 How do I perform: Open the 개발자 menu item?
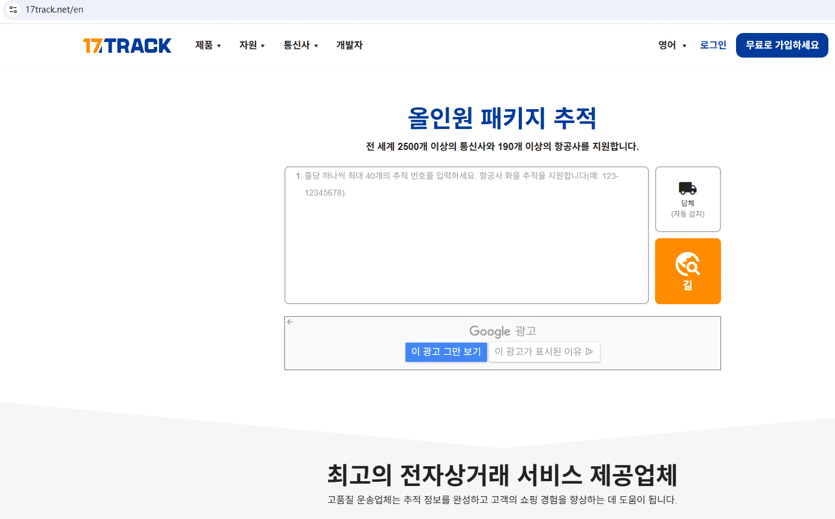coord(349,46)
